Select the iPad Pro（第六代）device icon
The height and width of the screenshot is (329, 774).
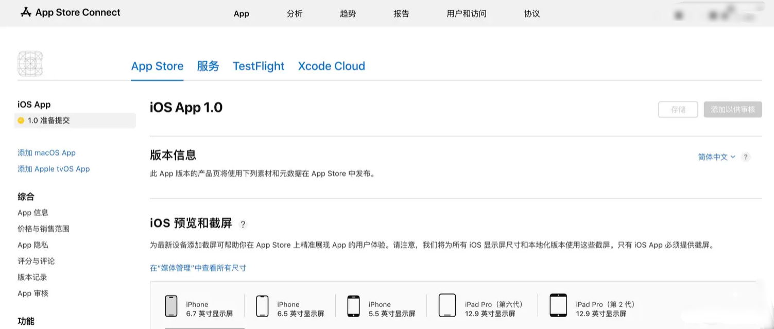tap(447, 305)
